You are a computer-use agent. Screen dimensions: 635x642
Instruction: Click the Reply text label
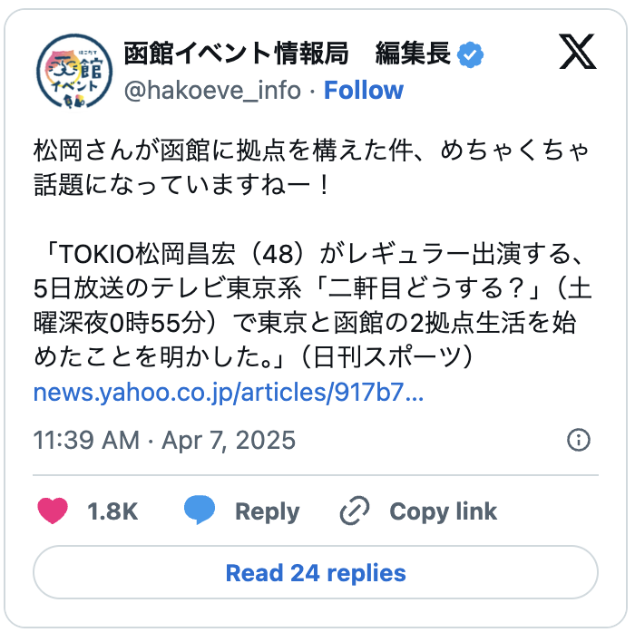[x=267, y=511]
